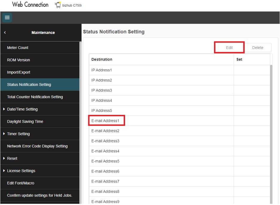280x205 pixels.
Task: Select Daylight Saving Time item
Action: 25,121
